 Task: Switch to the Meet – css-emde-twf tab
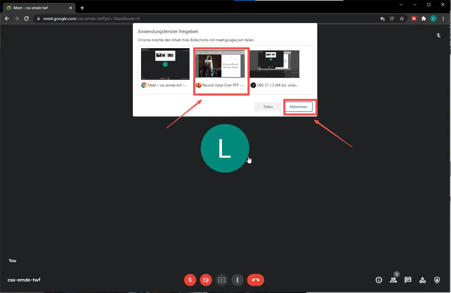[x=36, y=8]
